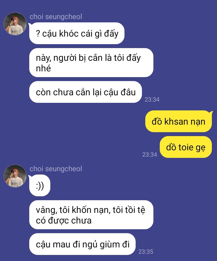Tap the top "choi seungcheol" sender name
Viewport: 217px width, 261px height.
tap(56, 17)
